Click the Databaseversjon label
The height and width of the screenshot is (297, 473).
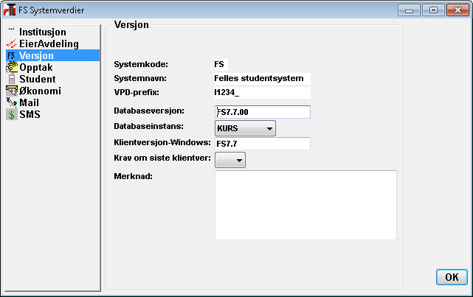click(x=149, y=111)
